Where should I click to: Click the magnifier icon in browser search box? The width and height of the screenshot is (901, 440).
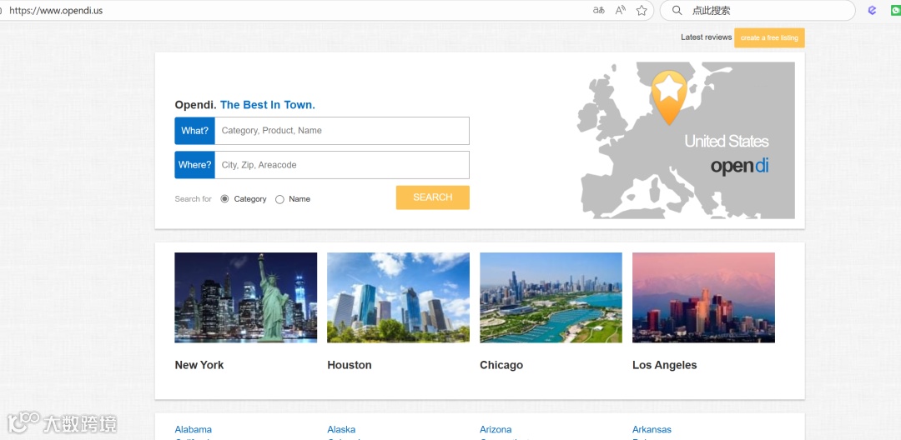pyautogui.click(x=677, y=10)
